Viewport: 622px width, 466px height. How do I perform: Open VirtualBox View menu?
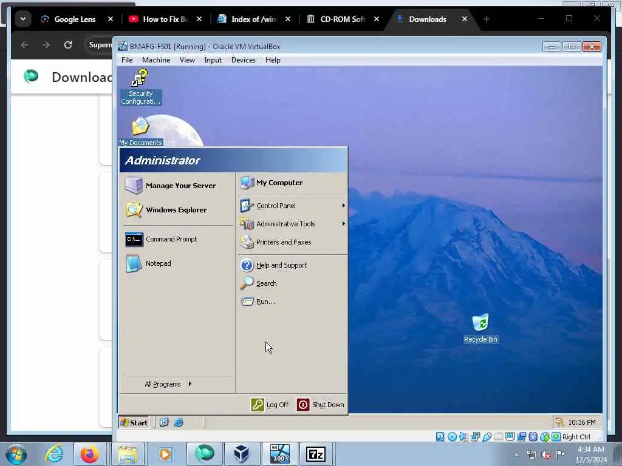(x=187, y=60)
